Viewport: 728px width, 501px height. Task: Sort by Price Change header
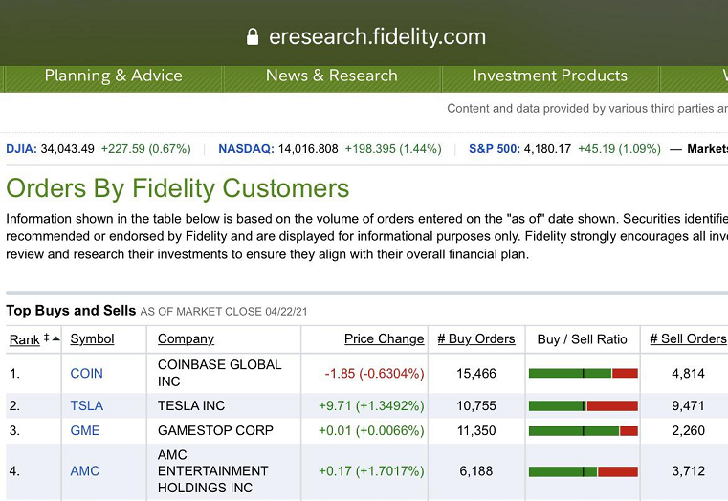click(384, 339)
